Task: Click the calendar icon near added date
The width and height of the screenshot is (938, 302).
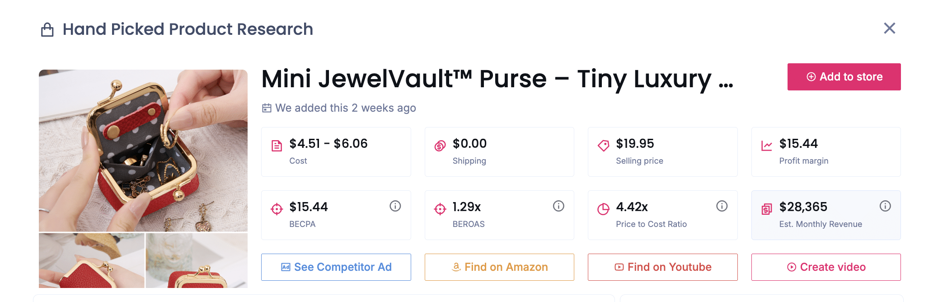Action: [267, 108]
